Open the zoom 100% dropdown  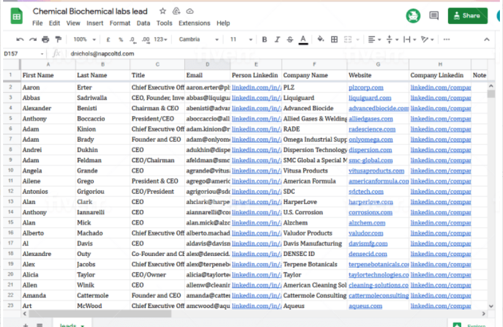pos(84,39)
